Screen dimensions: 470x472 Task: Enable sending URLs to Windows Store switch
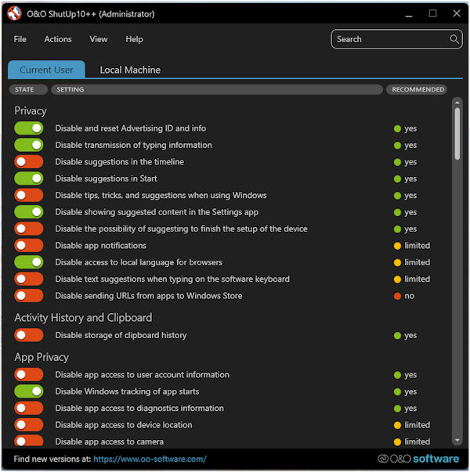(29, 296)
